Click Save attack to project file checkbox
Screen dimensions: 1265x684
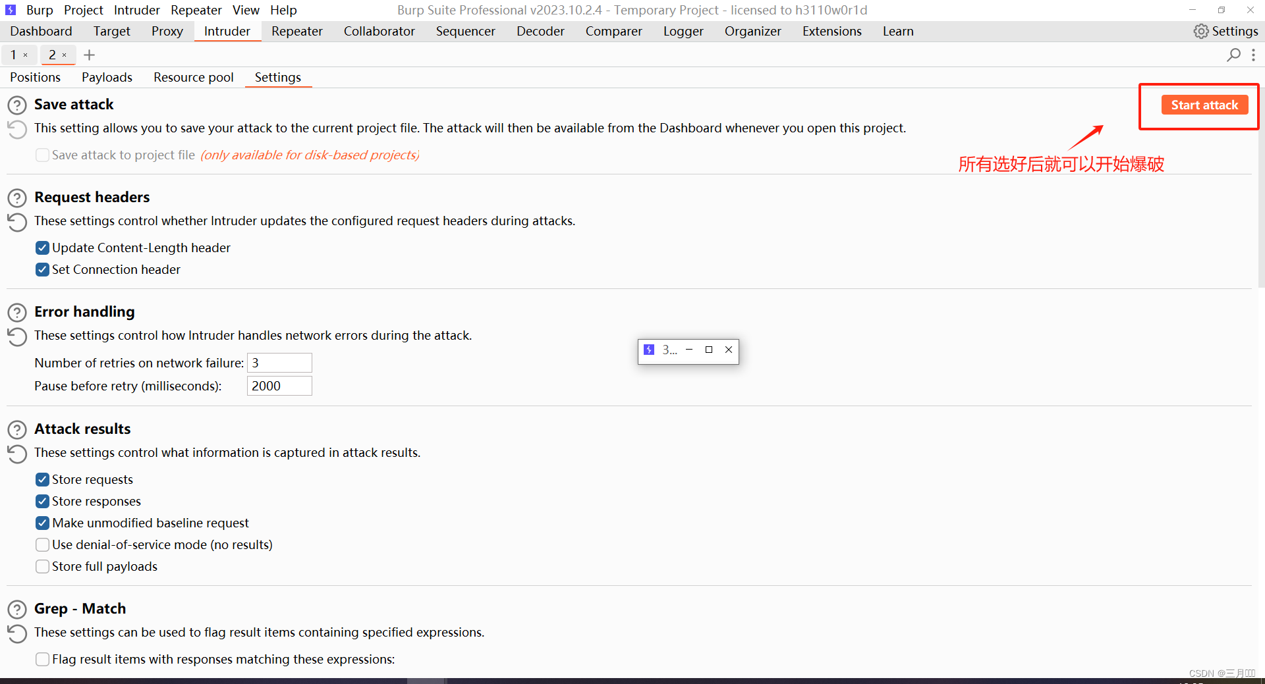(x=42, y=155)
